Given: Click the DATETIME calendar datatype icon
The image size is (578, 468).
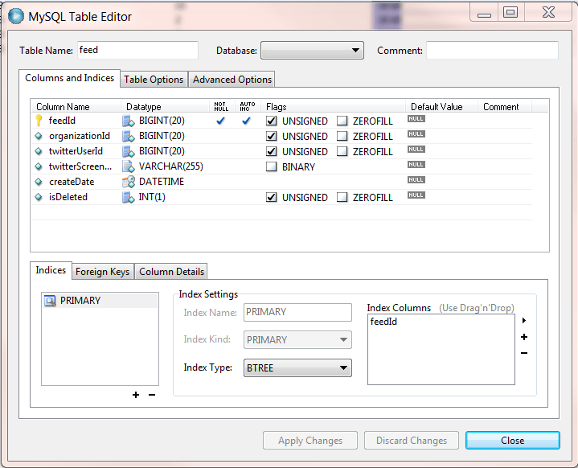Looking at the screenshot, I should click(x=129, y=182).
